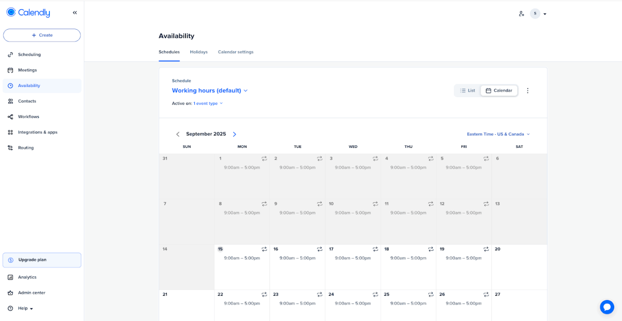Click the Calendly logo
This screenshot has width=622, height=321.
point(28,13)
